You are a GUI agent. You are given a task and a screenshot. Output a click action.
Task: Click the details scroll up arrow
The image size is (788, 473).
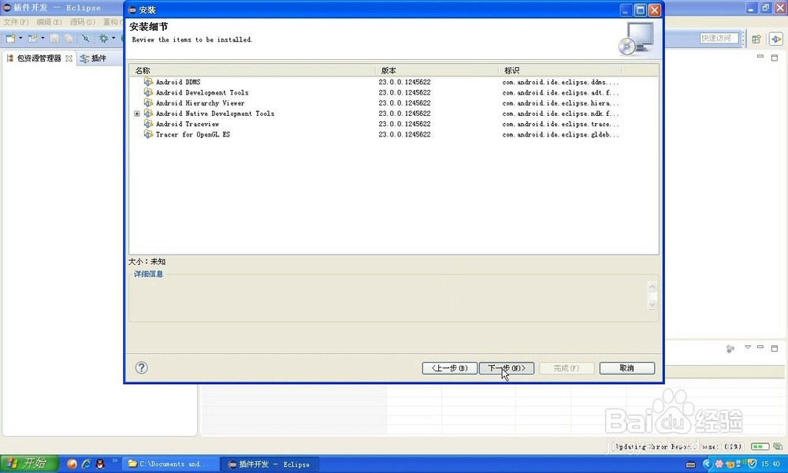[x=652, y=287]
